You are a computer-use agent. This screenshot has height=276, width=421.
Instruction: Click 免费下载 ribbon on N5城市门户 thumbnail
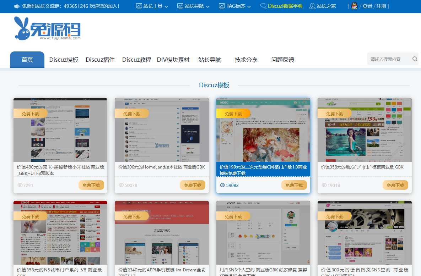(30, 216)
